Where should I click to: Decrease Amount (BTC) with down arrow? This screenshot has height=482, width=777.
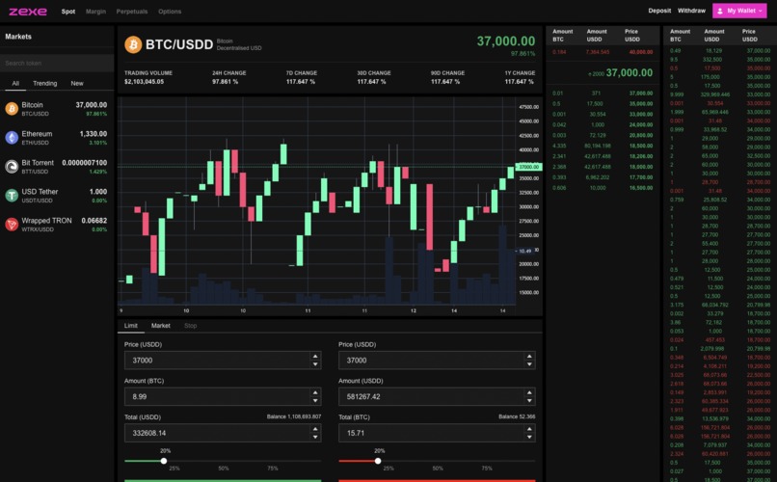pos(315,401)
